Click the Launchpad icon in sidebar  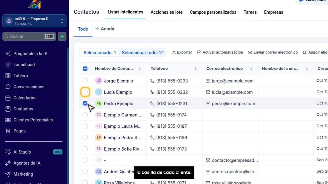coord(8,65)
